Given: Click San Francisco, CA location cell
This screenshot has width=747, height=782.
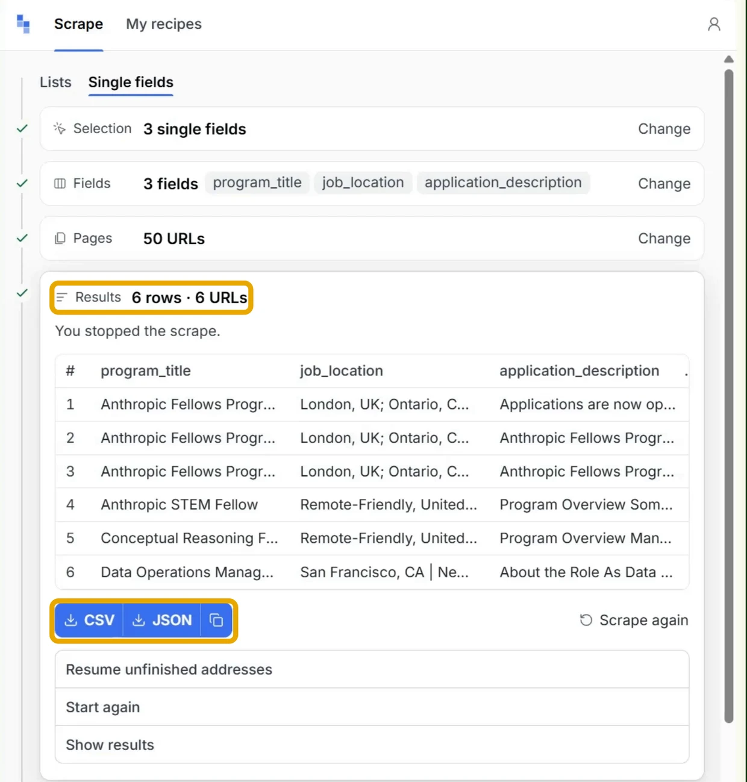Looking at the screenshot, I should (x=384, y=572).
